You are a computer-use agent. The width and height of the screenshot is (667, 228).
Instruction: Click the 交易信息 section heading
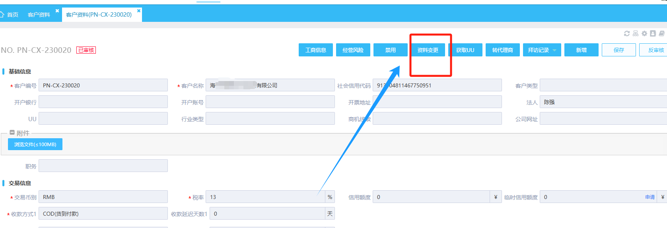(20, 183)
